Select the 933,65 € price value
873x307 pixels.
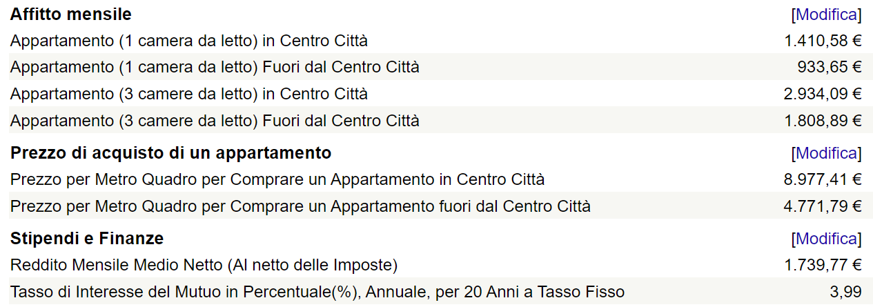[829, 67]
